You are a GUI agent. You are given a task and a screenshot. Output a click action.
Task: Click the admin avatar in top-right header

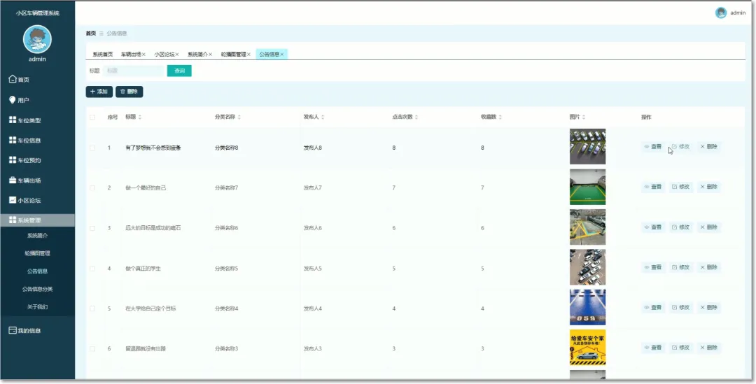point(721,13)
